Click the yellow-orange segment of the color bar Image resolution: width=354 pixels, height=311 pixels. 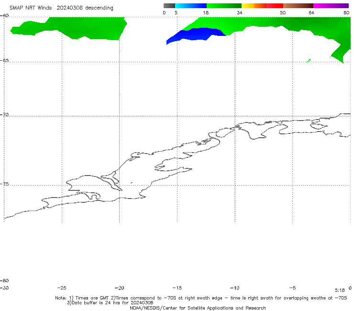click(x=254, y=6)
